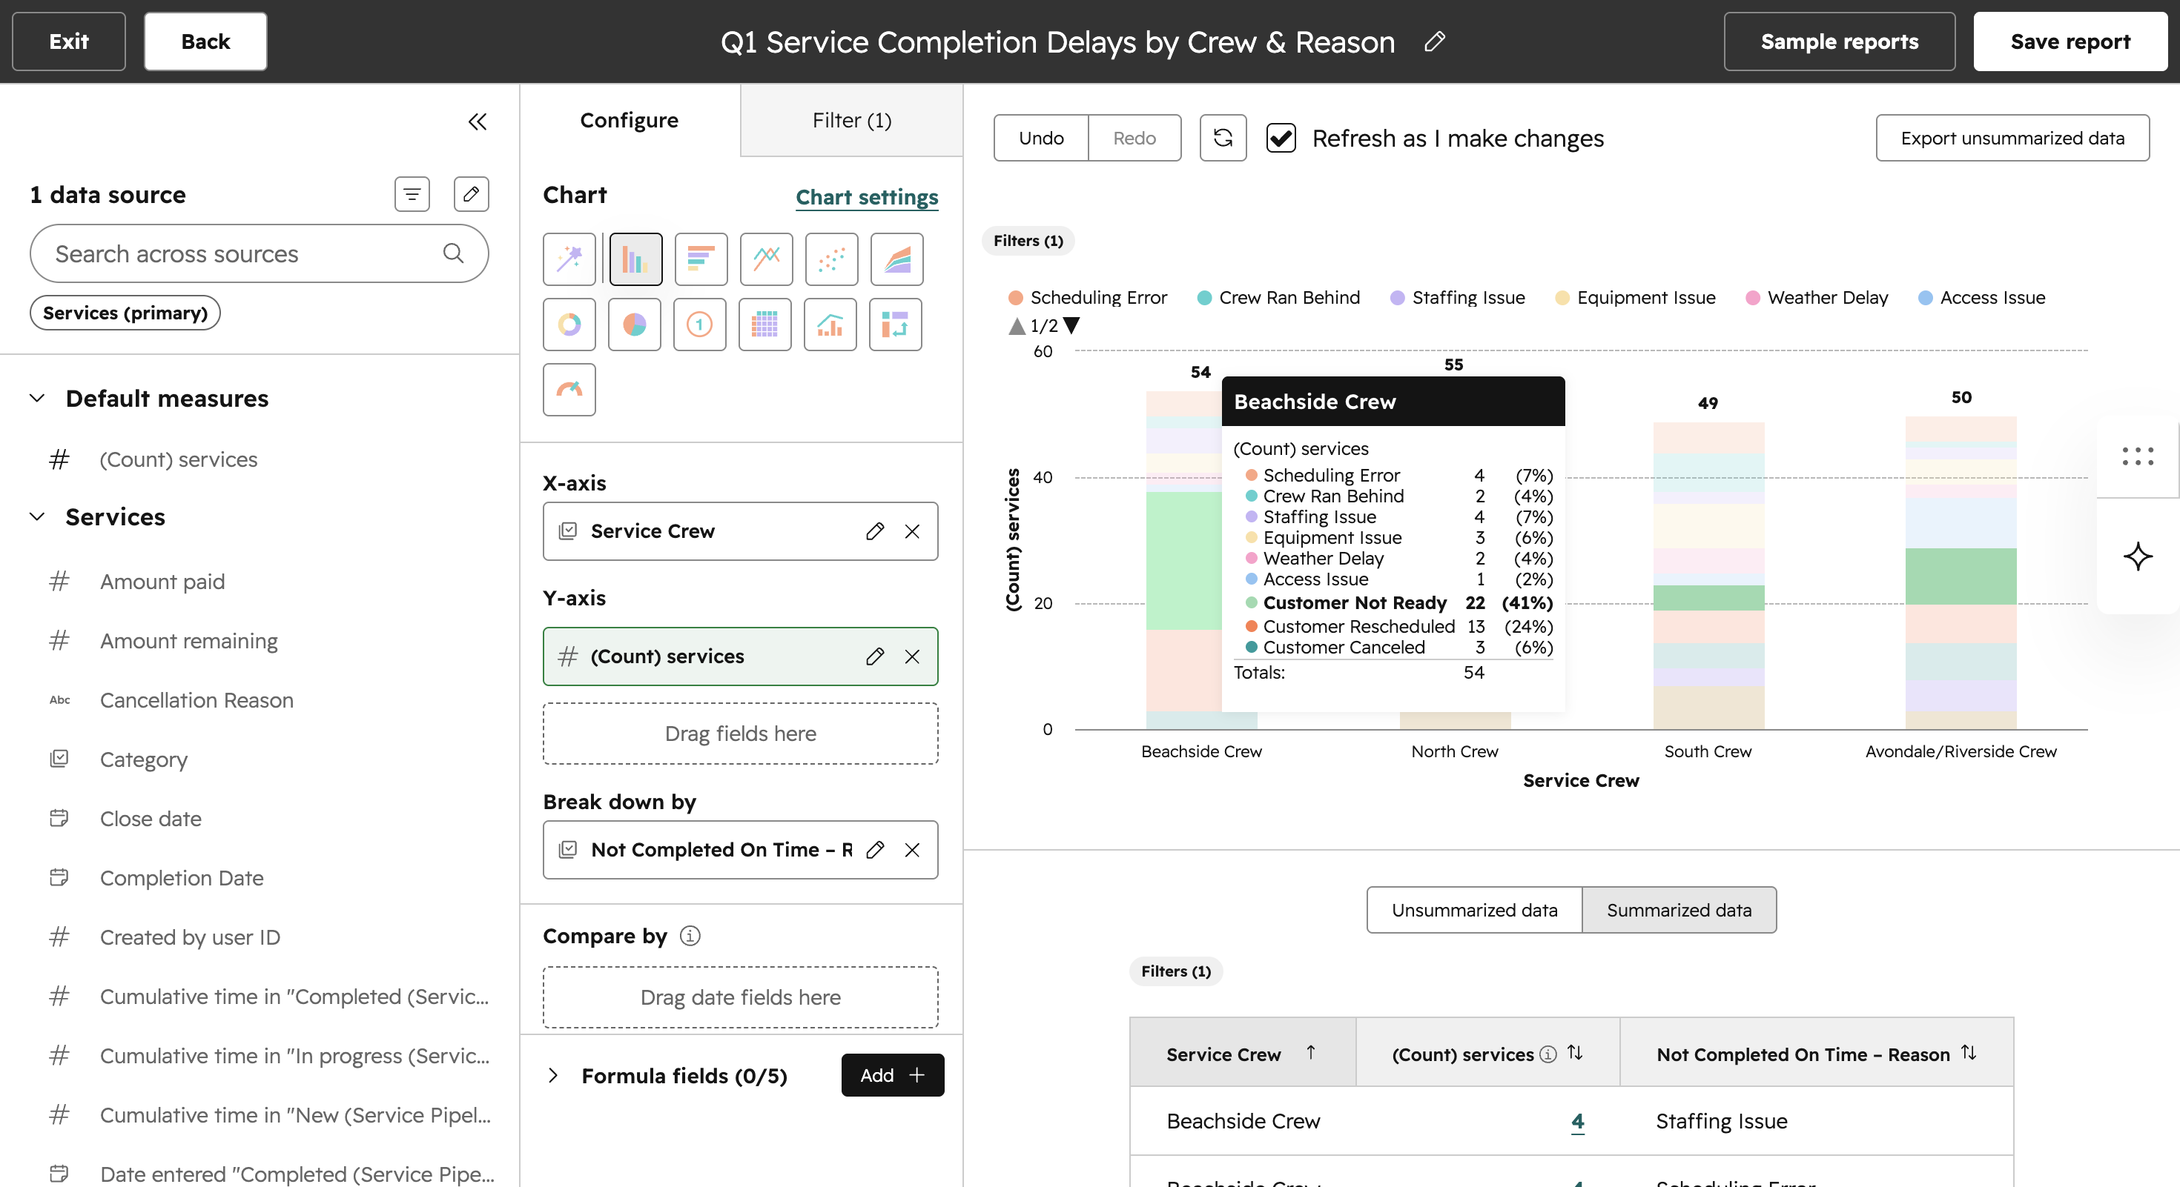Show Summarized data table
Screen dimensions: 2180x1187
coord(1679,910)
